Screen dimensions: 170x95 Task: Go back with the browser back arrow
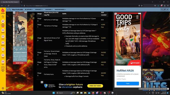[x=2, y=6]
